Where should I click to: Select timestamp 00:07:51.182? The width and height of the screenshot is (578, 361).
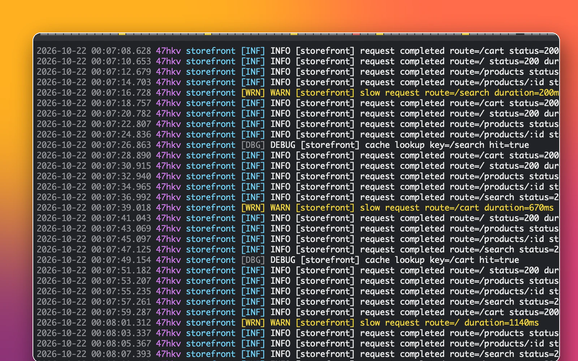(121, 270)
